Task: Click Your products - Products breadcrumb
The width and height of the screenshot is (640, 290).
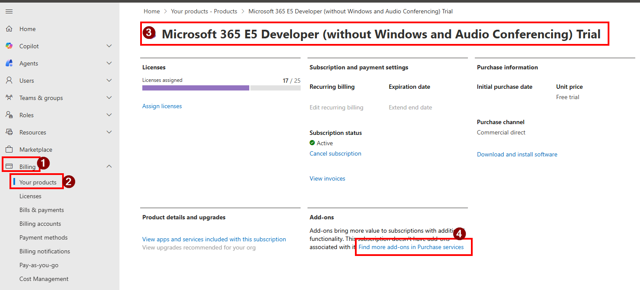Action: [204, 11]
